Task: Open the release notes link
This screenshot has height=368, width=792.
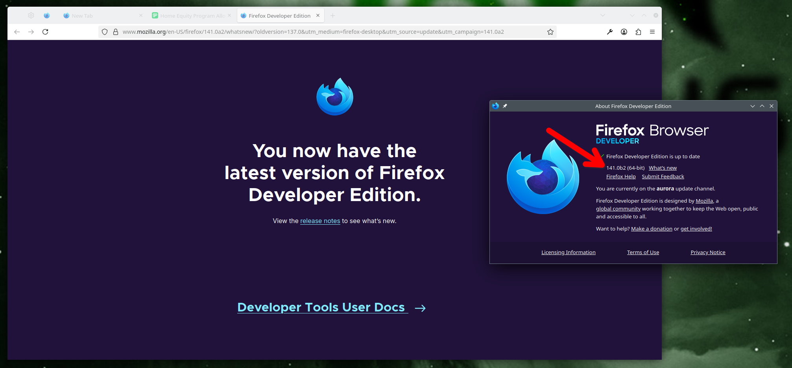Action: [320, 221]
